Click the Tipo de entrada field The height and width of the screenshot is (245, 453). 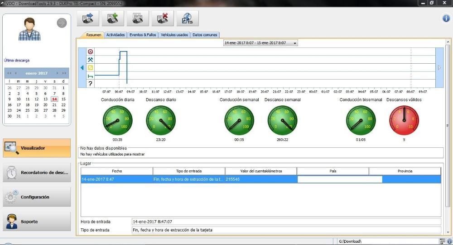click(x=286, y=230)
